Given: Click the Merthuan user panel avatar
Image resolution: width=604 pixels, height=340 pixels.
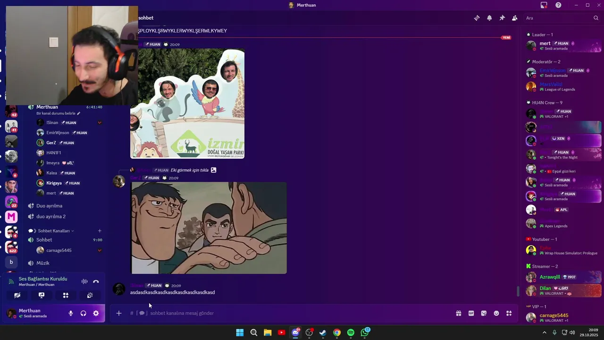Looking at the screenshot, I should (x=11, y=313).
